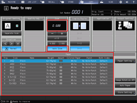Switch to the JOB LIST tab
Screen dimensions: 137x103
pos(29,2)
